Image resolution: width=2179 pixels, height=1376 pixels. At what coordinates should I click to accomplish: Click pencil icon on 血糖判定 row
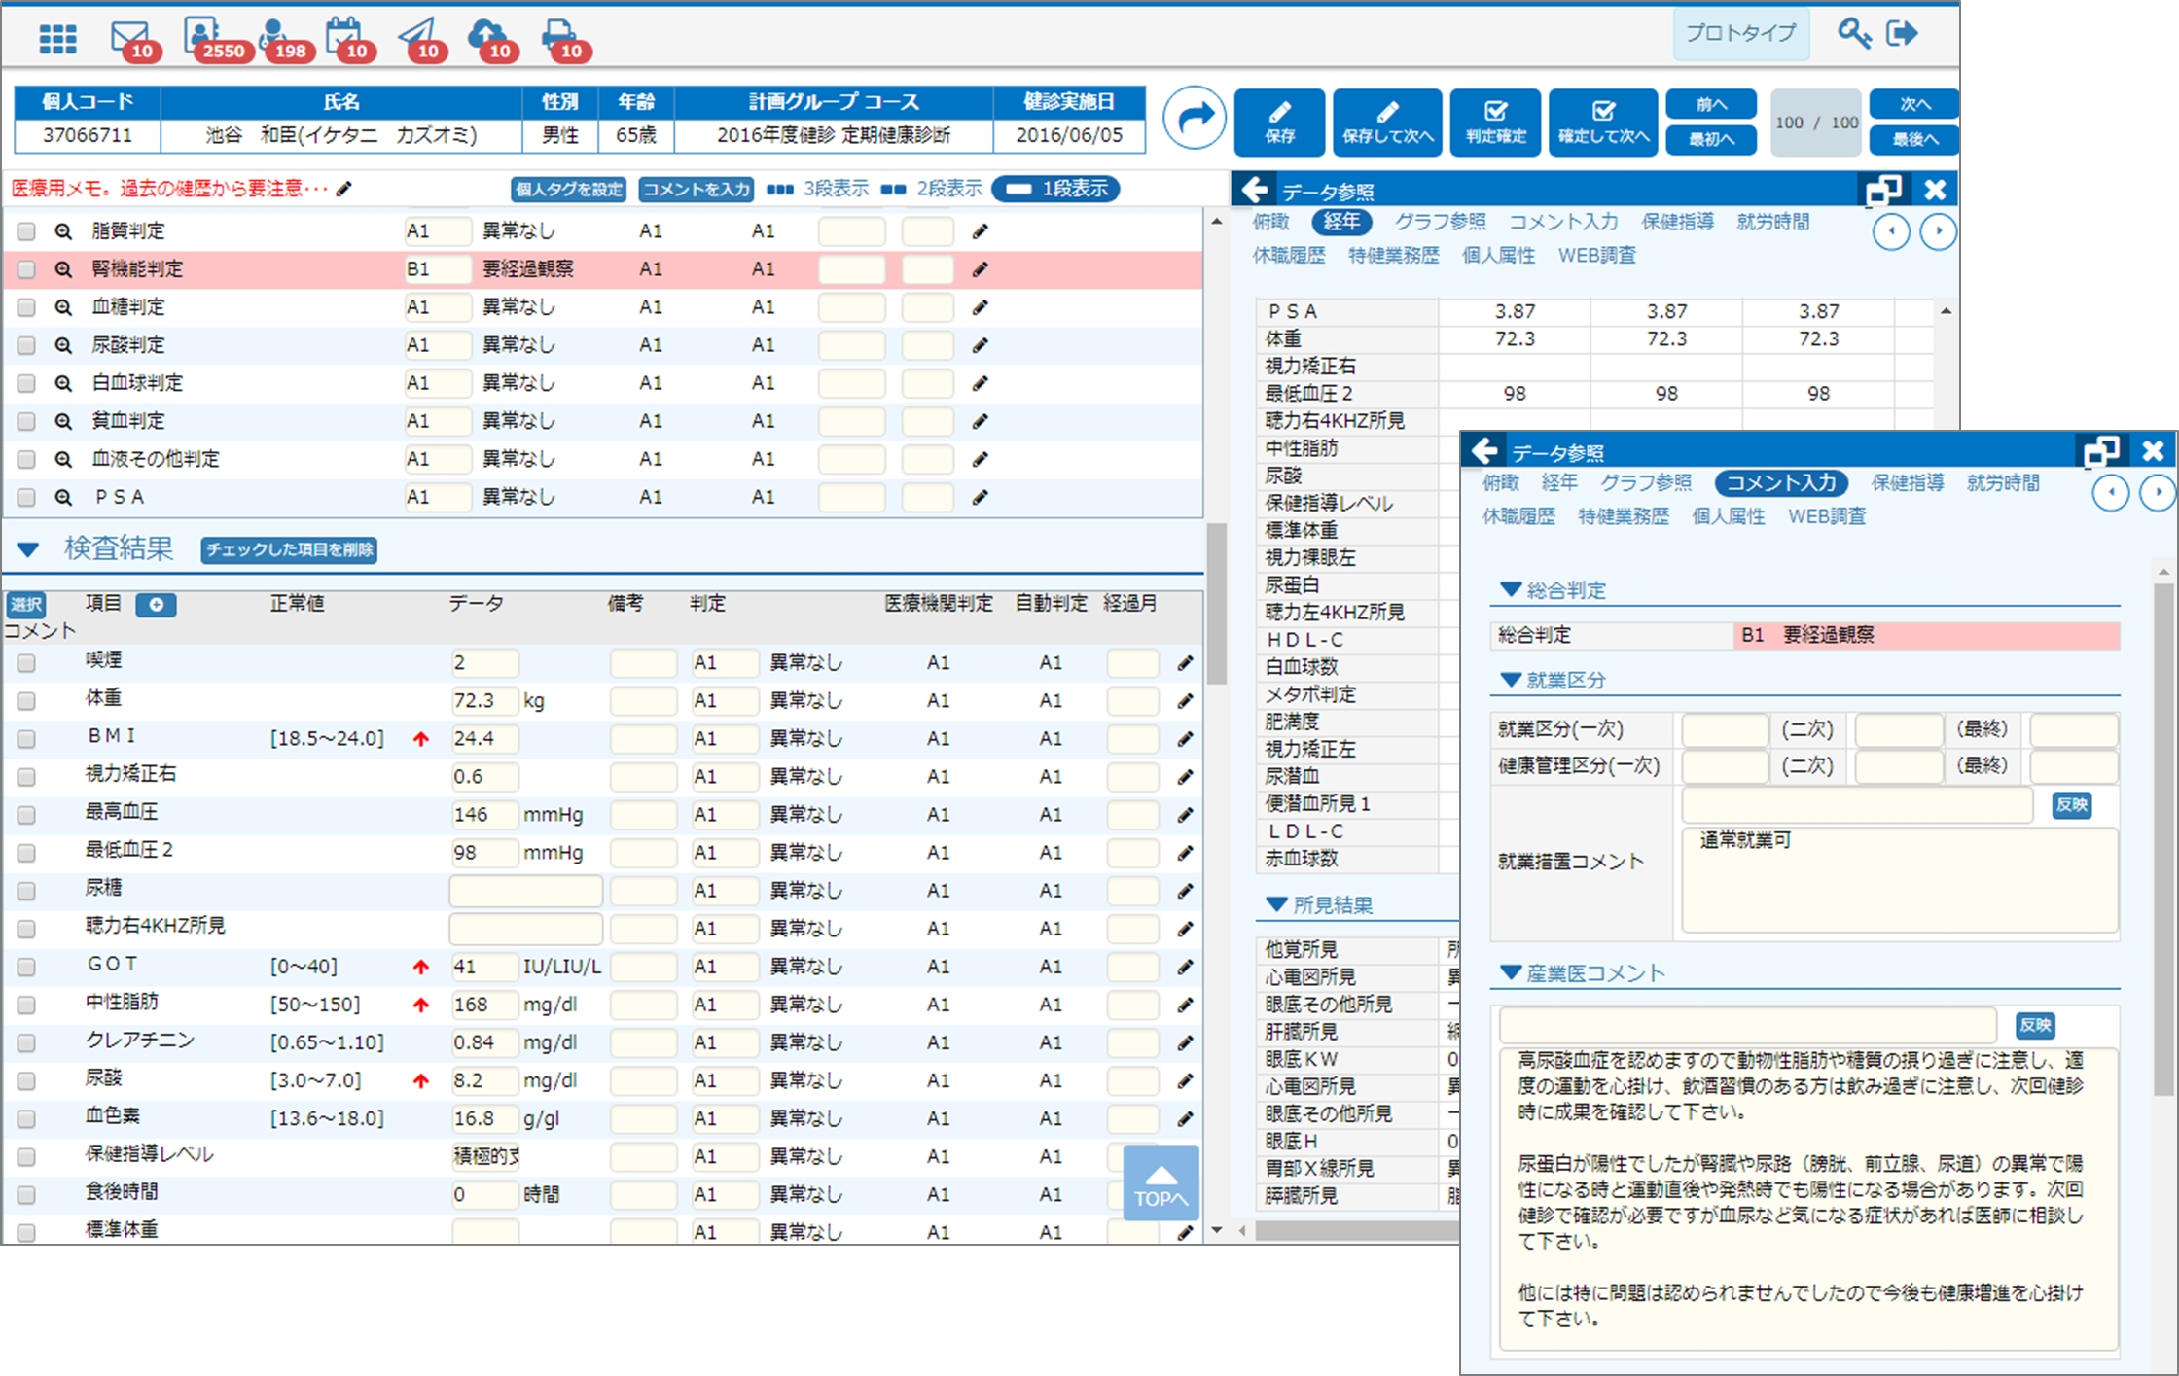point(981,307)
